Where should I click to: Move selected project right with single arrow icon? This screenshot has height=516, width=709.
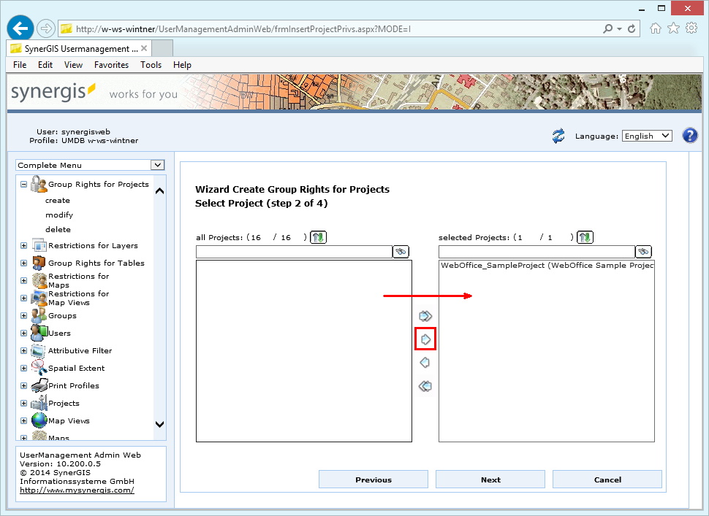tap(425, 339)
